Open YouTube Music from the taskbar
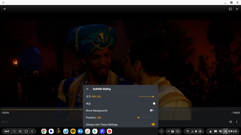This screenshot has height=135, width=241. pos(109,131)
